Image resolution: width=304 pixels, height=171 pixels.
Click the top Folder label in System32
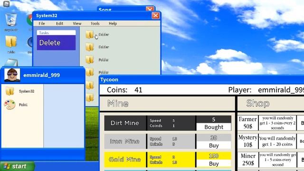coord(104,35)
